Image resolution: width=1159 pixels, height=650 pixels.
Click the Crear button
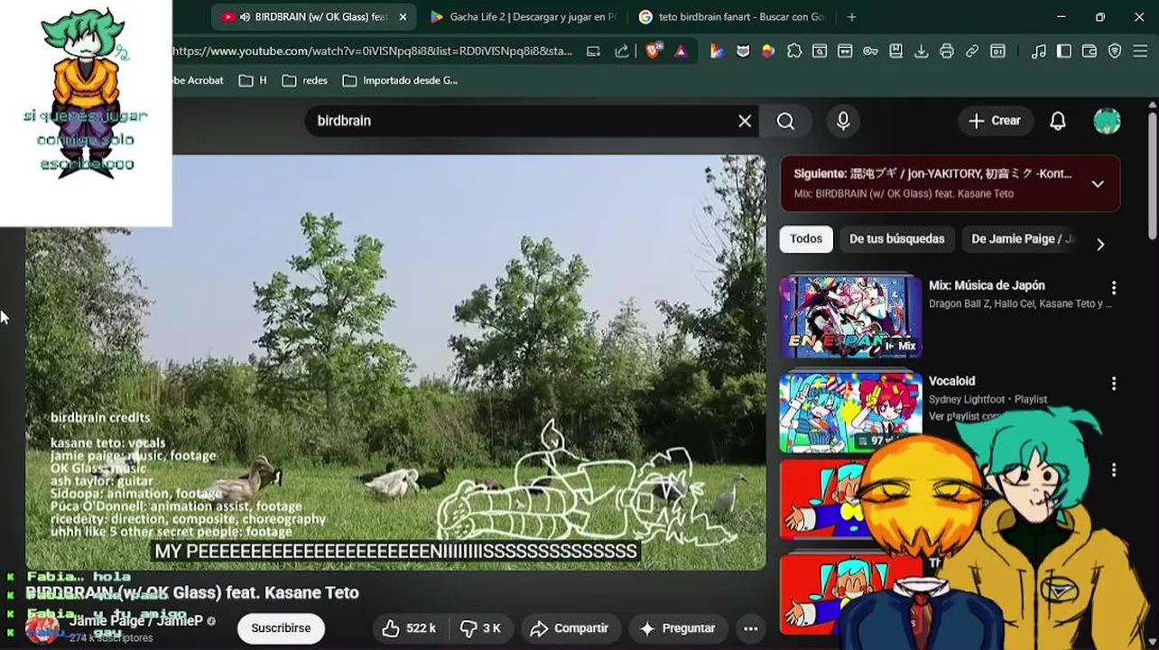(x=995, y=121)
